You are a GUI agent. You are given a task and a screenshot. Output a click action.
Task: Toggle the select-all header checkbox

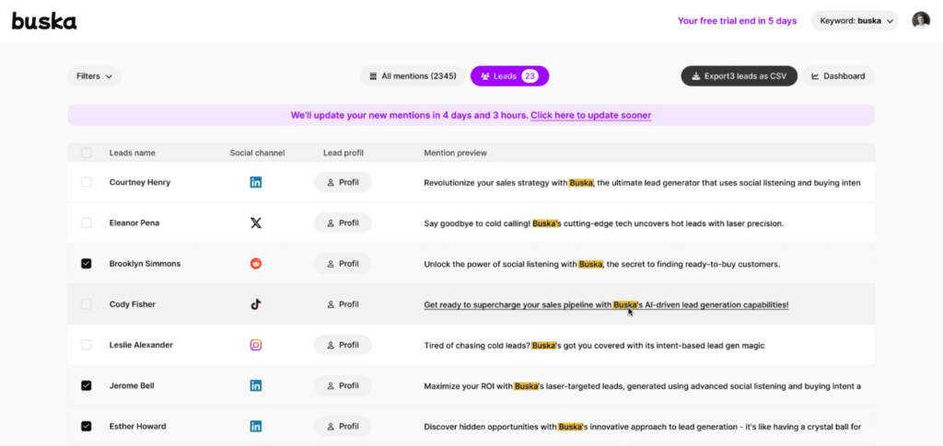pyautogui.click(x=86, y=153)
